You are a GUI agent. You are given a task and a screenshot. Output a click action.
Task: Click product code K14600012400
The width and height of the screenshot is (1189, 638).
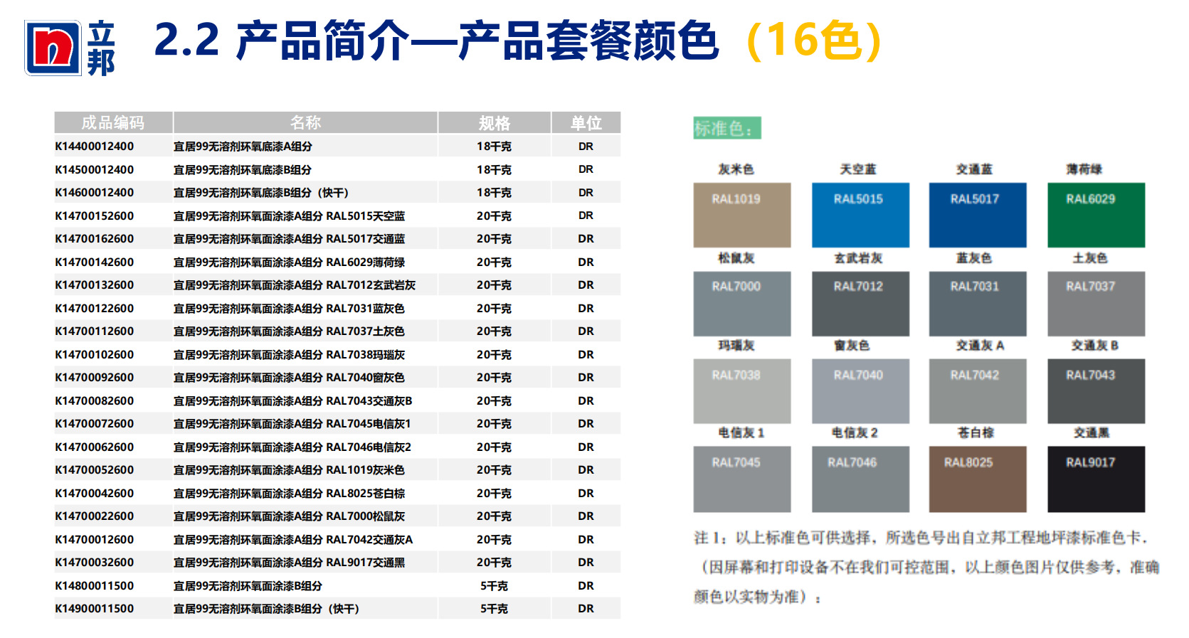click(x=95, y=193)
